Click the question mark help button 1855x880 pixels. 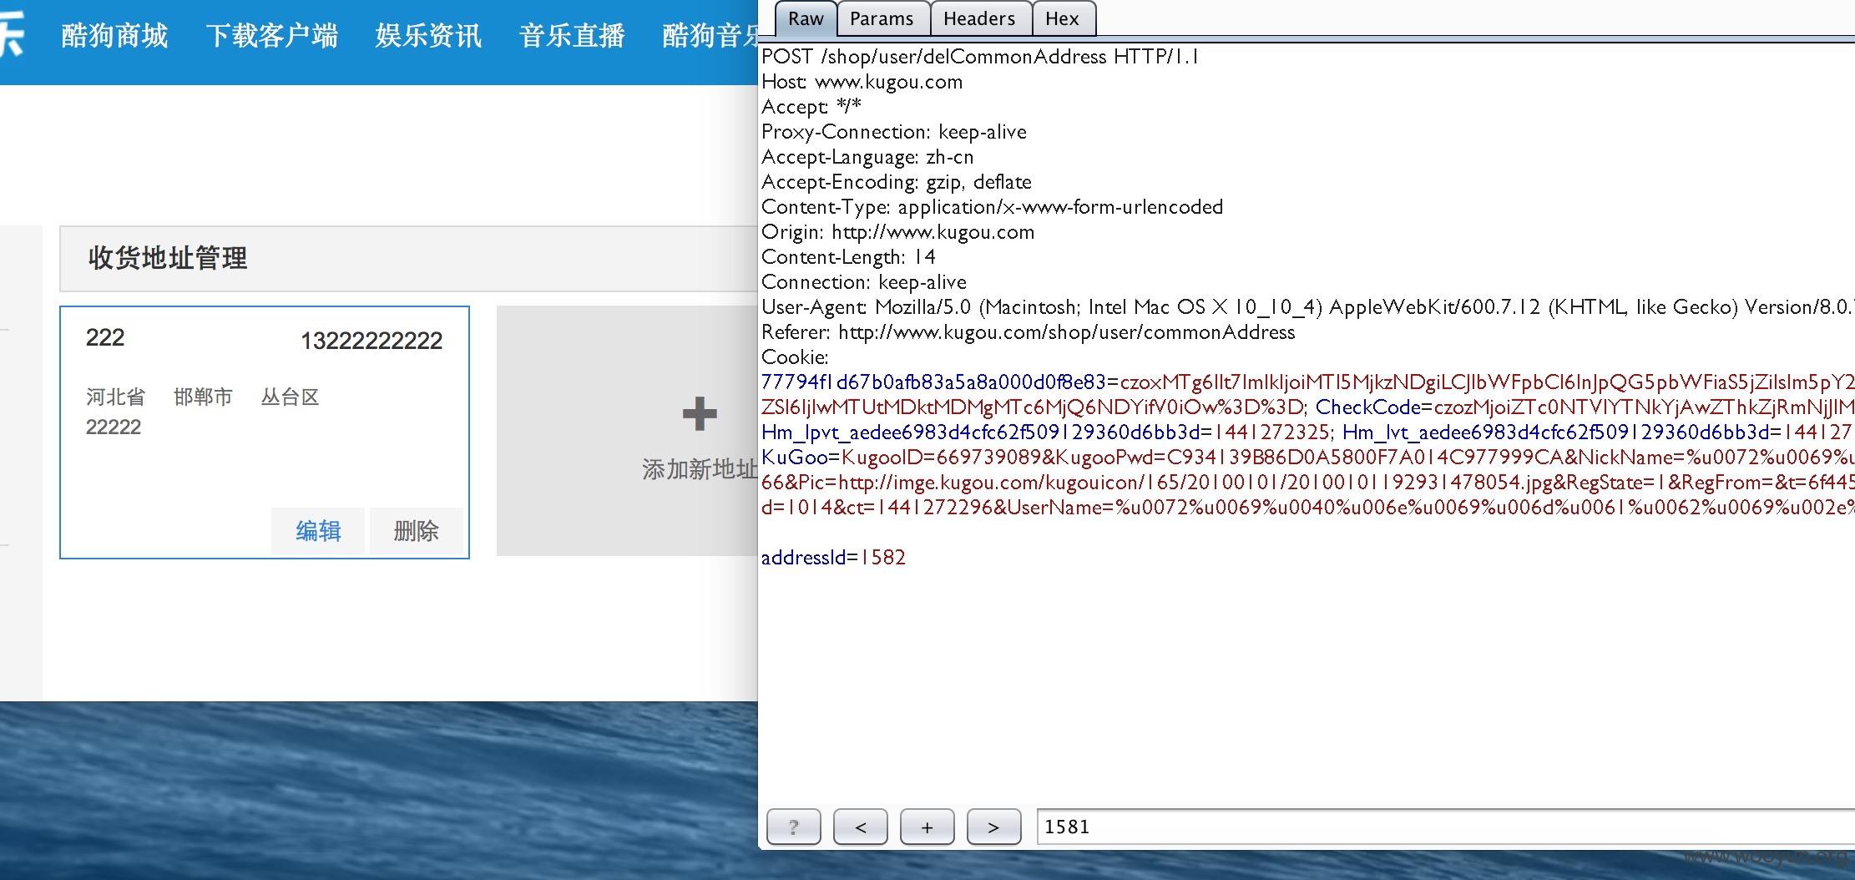793,827
